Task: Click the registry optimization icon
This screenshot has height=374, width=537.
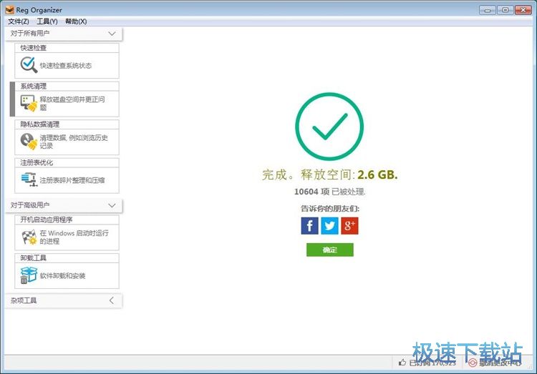Action: click(29, 179)
